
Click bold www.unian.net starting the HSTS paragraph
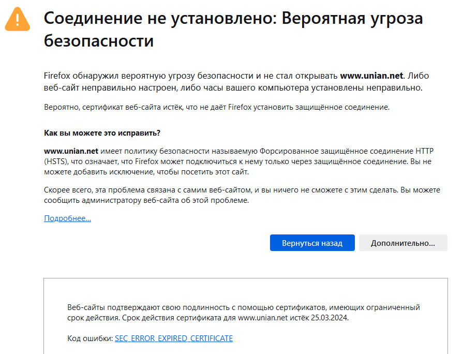71,151
